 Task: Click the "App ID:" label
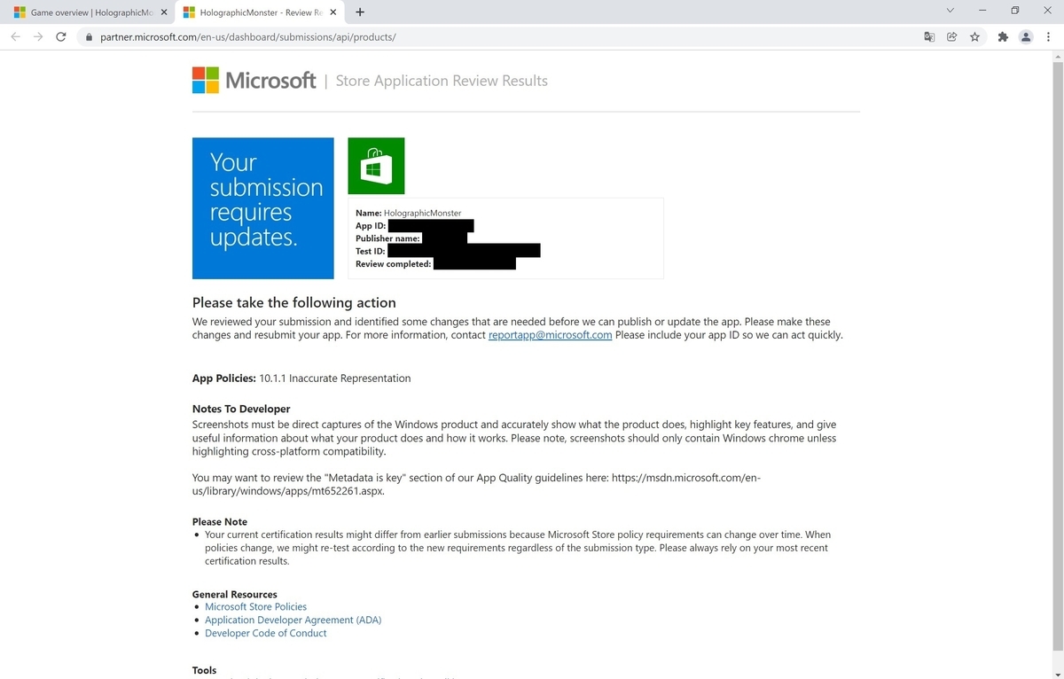click(x=371, y=226)
